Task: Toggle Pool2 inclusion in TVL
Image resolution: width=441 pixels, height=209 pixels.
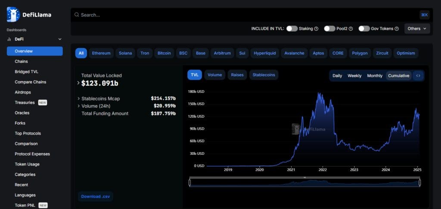Action: (329, 29)
